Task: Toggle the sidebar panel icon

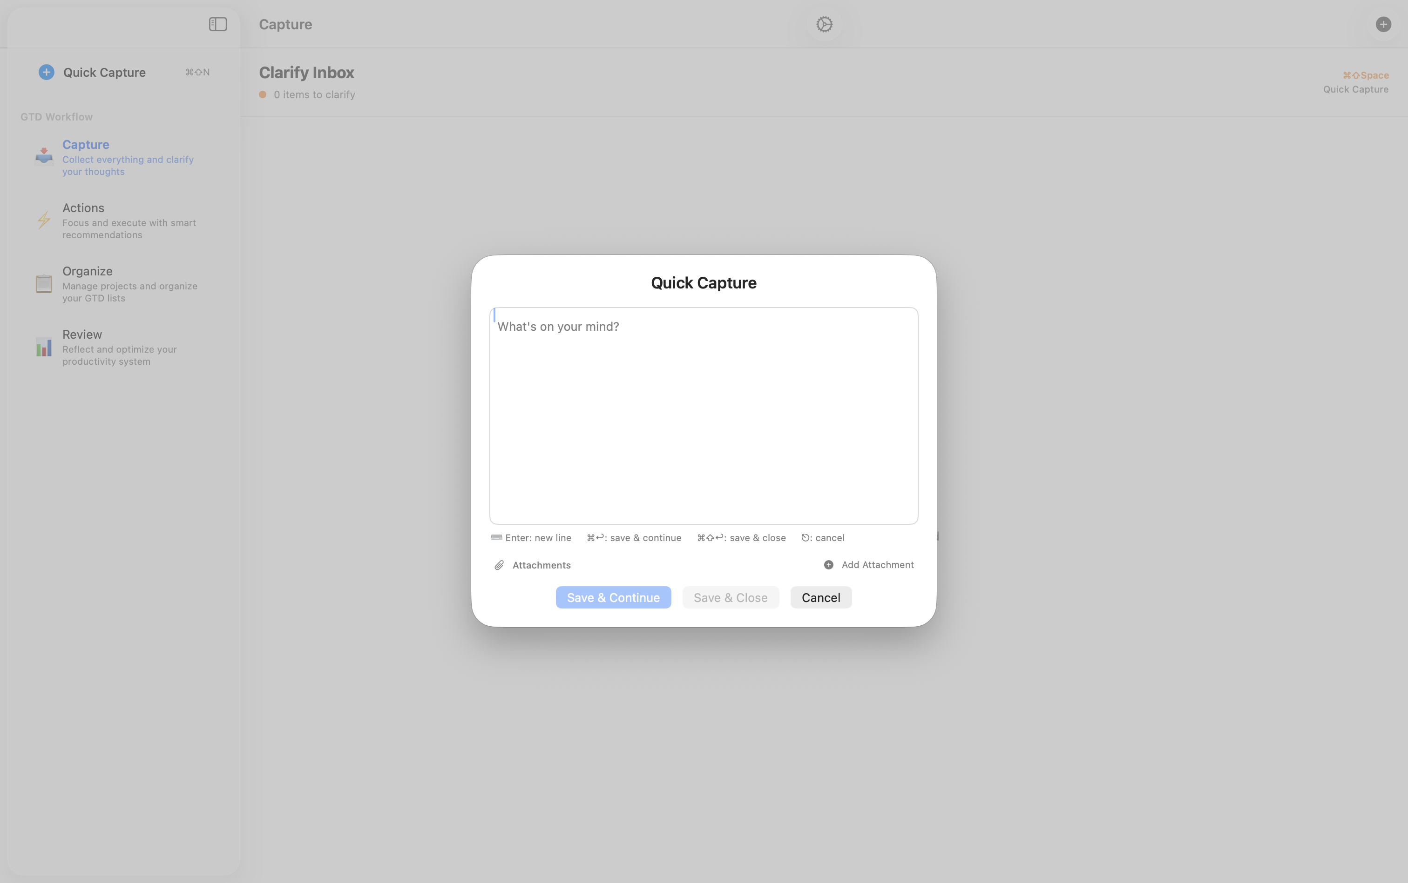Action: pyautogui.click(x=217, y=24)
